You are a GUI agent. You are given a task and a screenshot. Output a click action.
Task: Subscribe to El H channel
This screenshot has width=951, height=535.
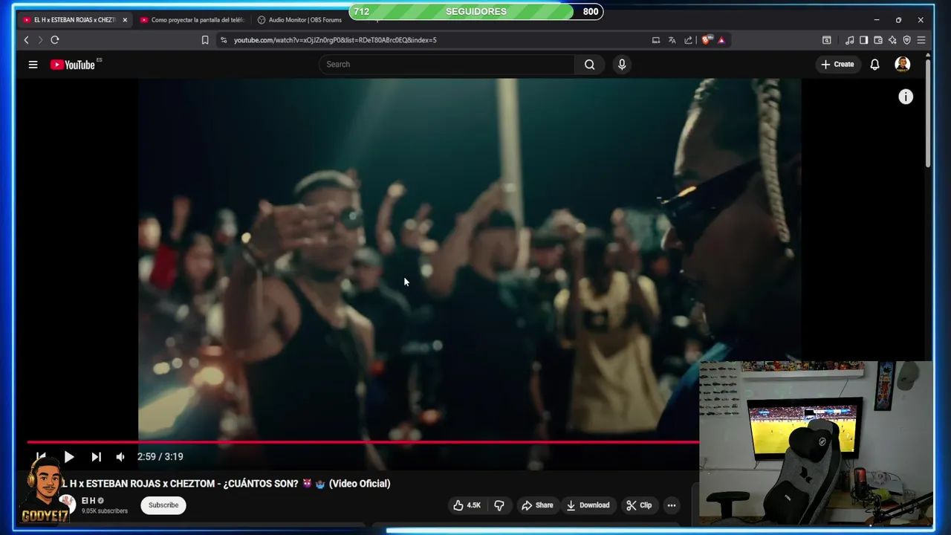[x=163, y=505]
